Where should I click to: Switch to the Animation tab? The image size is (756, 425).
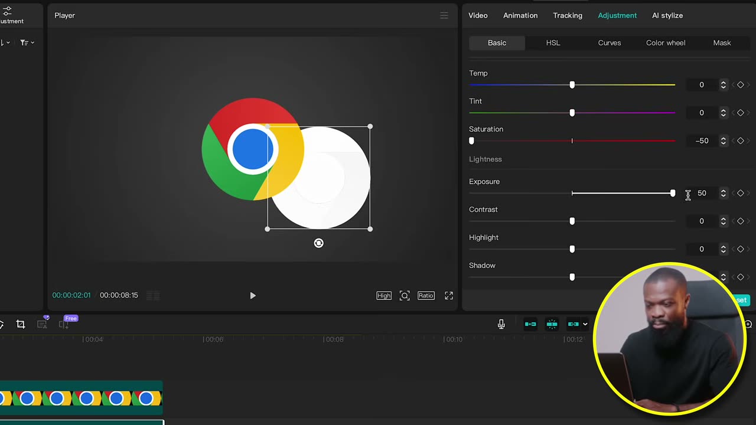pyautogui.click(x=520, y=15)
